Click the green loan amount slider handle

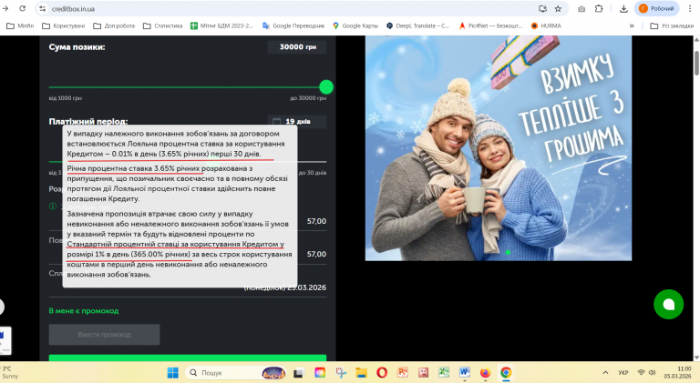(x=326, y=86)
